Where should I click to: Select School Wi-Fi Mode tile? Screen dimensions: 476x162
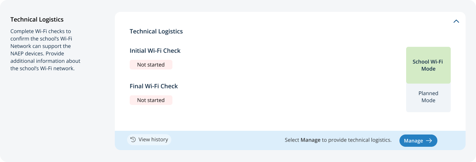[428, 65]
